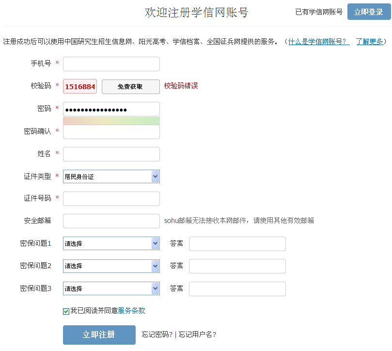The image size is (392, 351).
Task: Click the 校验码错误 error message
Action: pyautogui.click(x=181, y=86)
